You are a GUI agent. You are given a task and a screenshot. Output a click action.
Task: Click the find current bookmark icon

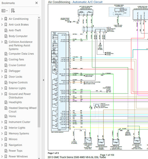tap(13, 11)
